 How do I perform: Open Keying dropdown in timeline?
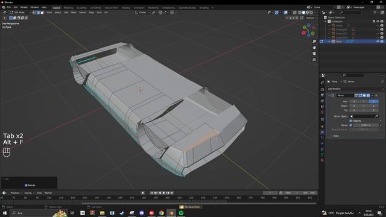(x=29, y=193)
